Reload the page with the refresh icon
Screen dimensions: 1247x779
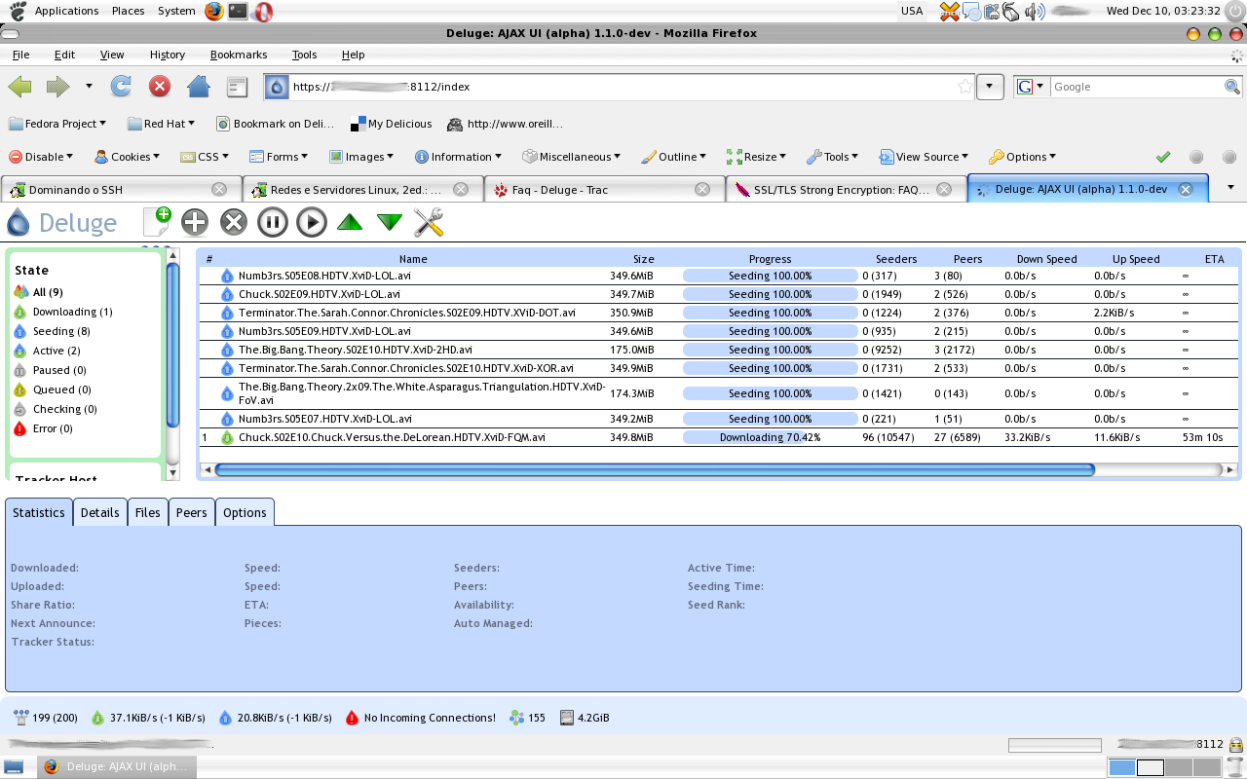(x=121, y=87)
